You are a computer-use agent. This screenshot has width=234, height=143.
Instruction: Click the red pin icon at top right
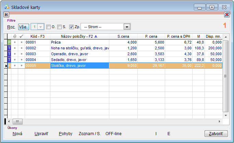coord(227,14)
